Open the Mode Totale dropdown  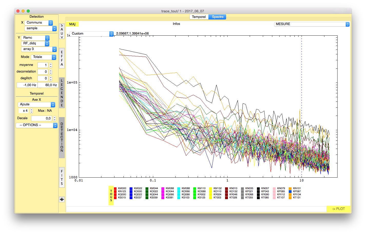click(x=43, y=57)
